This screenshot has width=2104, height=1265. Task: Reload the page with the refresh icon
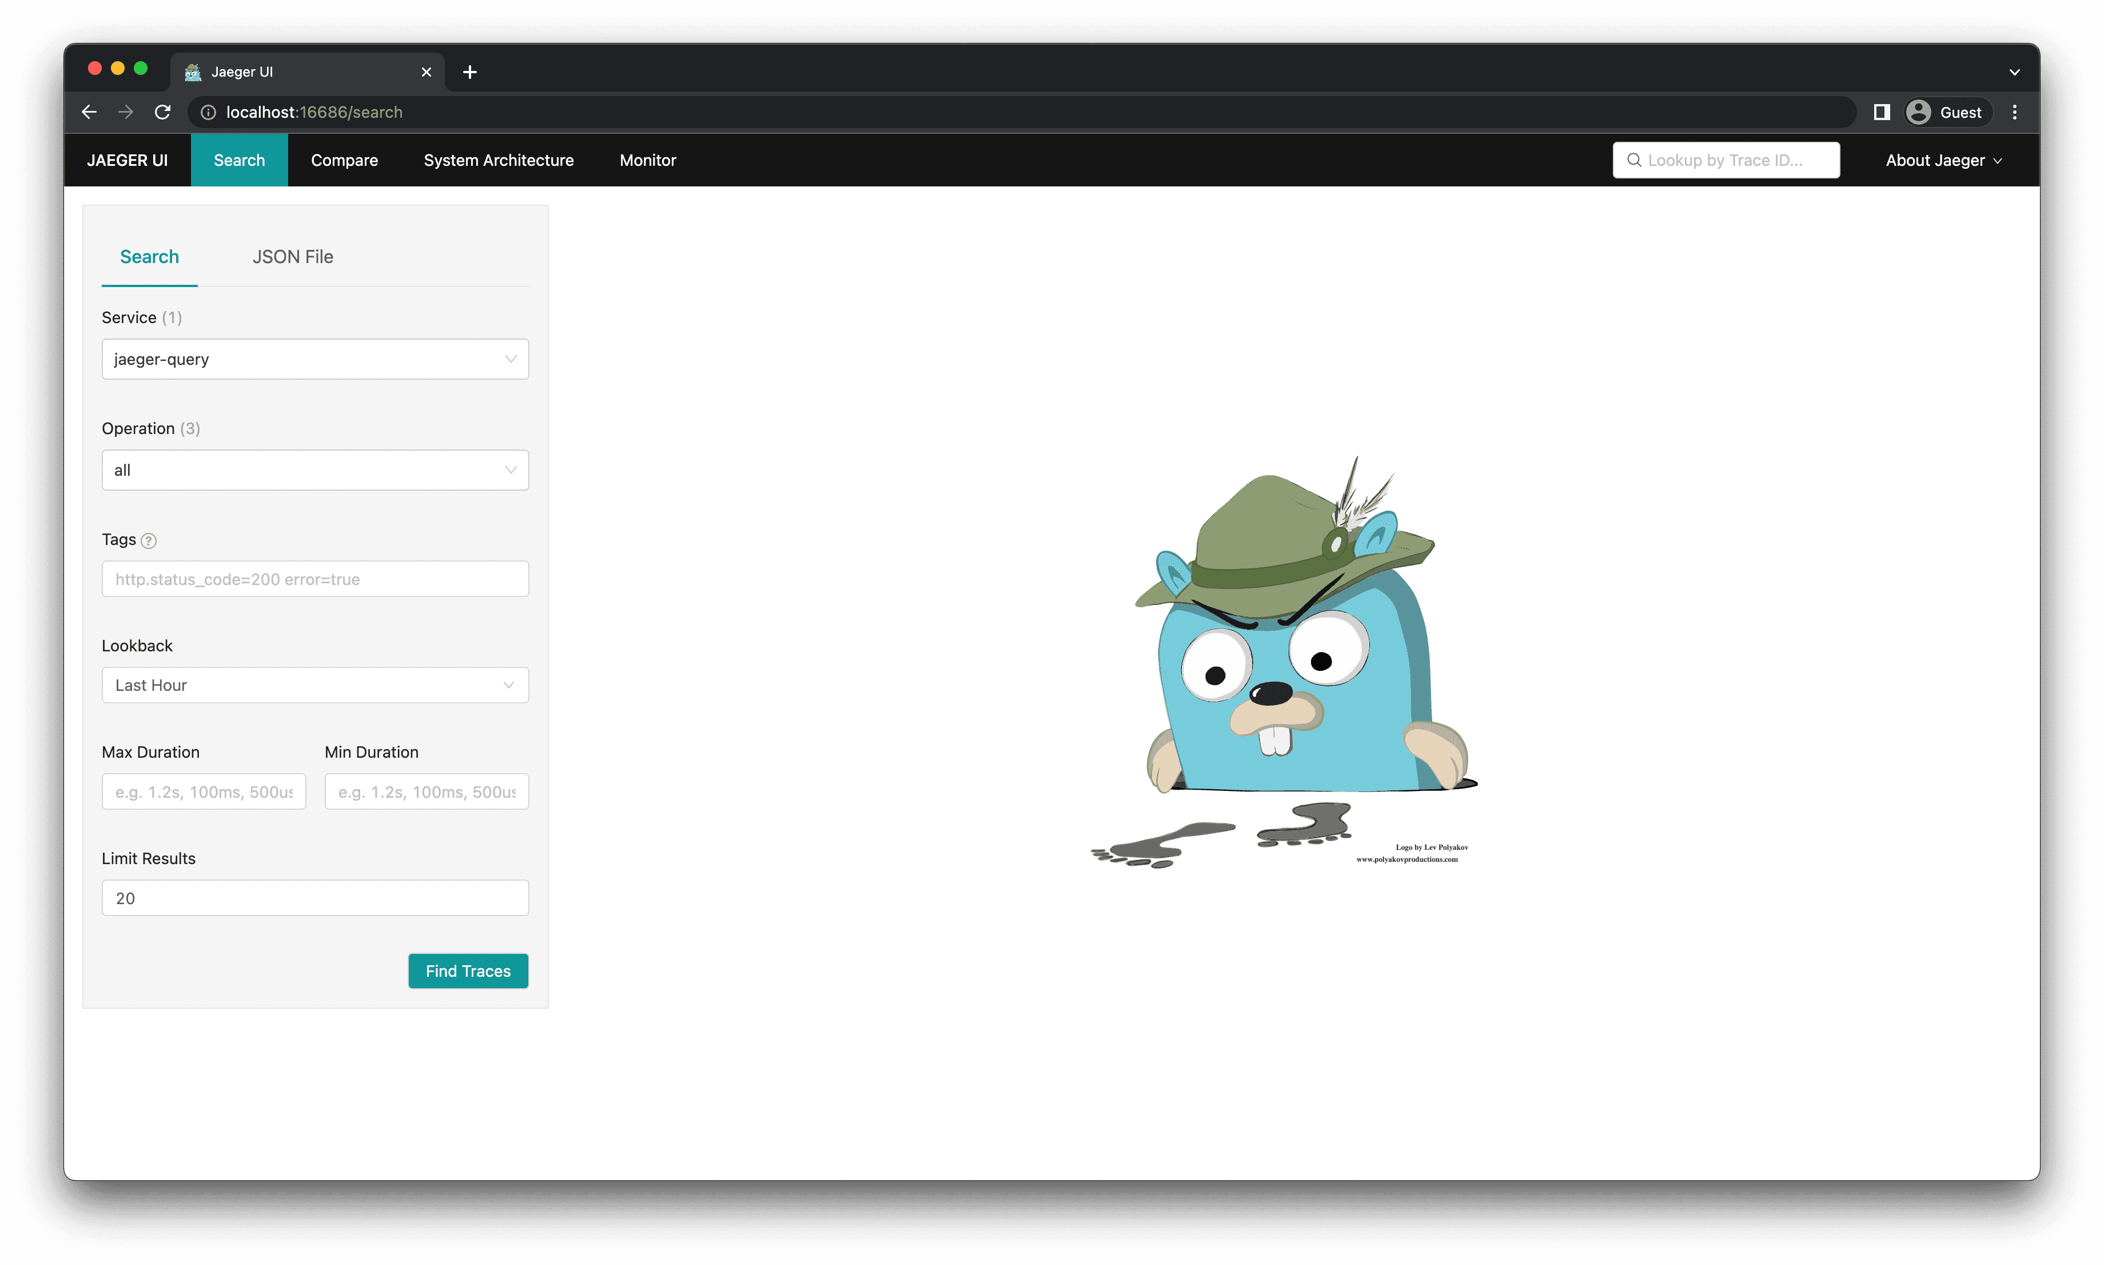(x=163, y=113)
